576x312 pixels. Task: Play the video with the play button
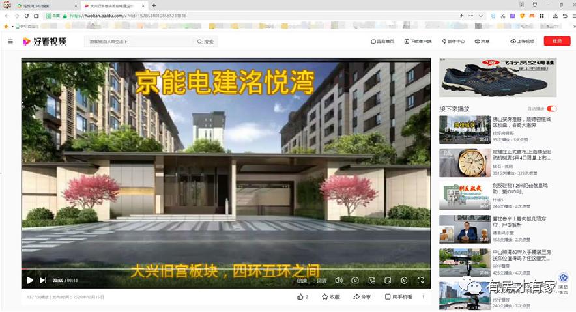(30, 280)
